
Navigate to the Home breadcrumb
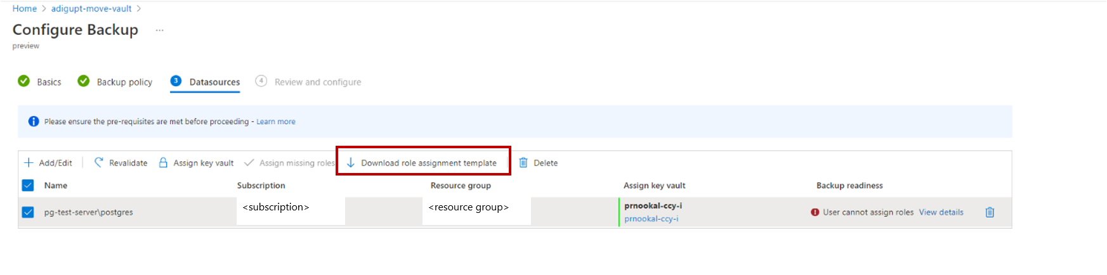click(25, 9)
